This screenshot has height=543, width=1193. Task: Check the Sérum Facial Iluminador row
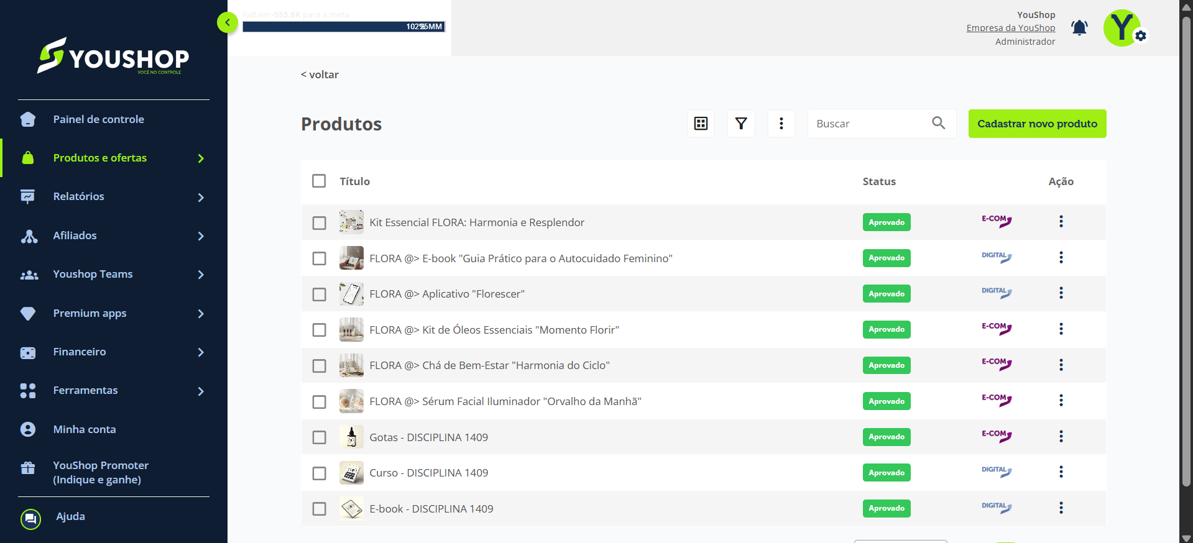tap(319, 402)
